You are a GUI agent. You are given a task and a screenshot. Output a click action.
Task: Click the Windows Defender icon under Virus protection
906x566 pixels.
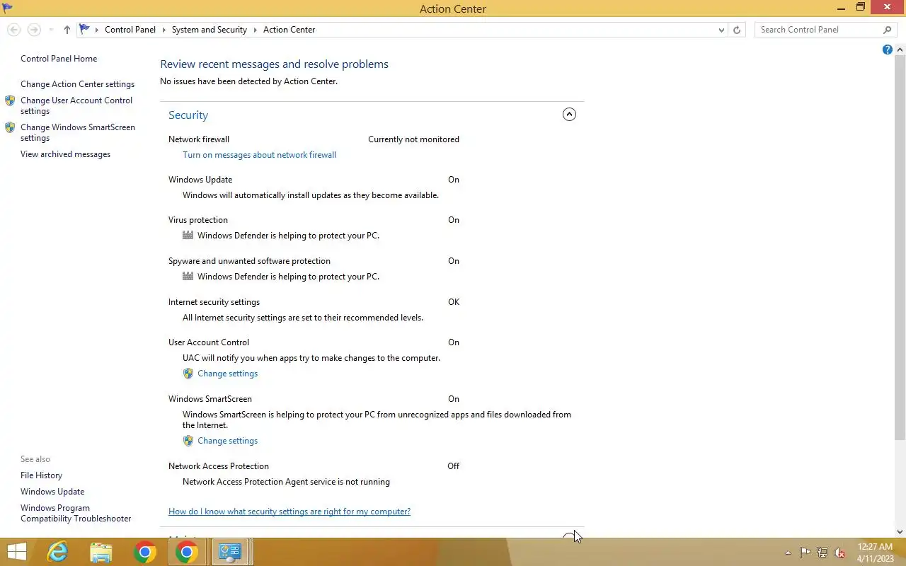(188, 235)
